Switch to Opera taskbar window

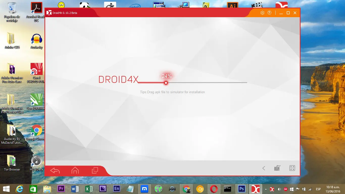(x=214, y=189)
